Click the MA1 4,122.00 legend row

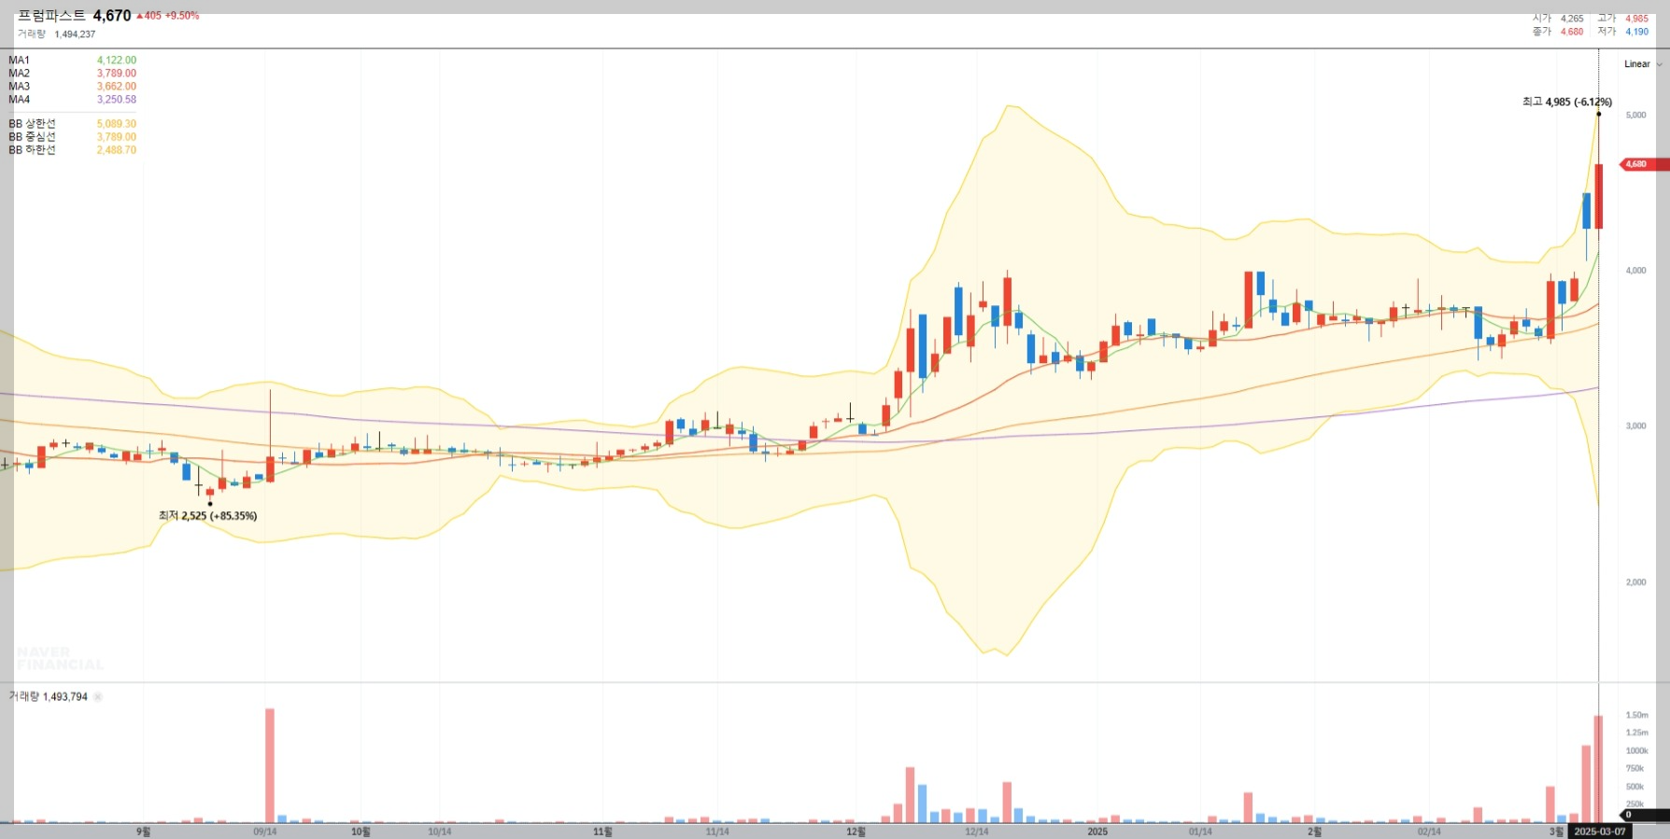(72, 60)
